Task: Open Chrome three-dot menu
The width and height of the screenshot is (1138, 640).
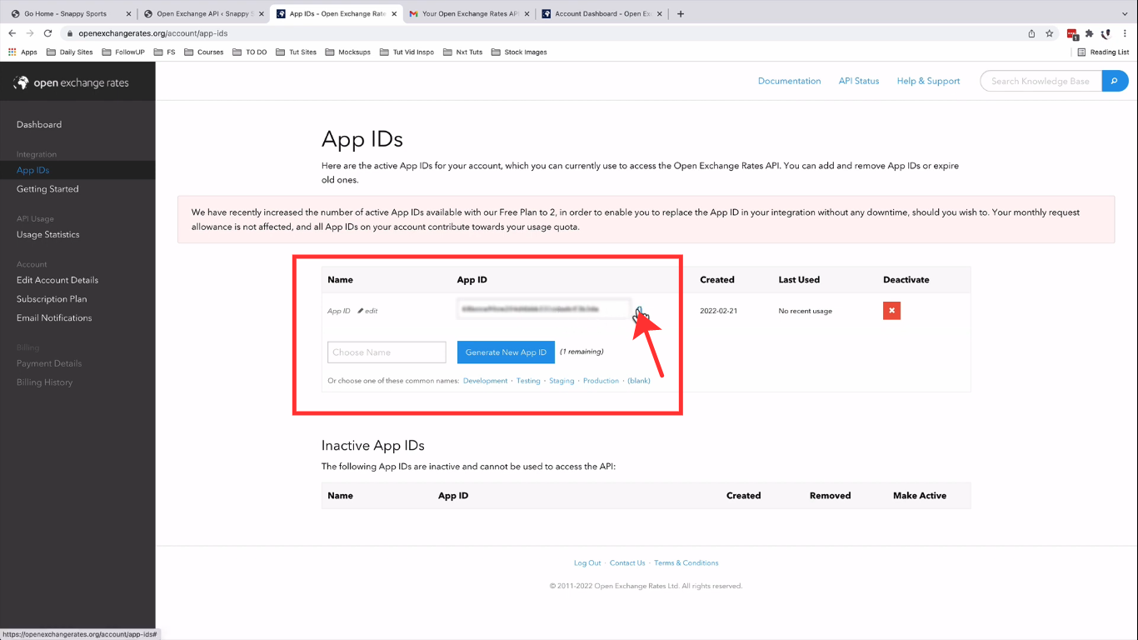Action: (x=1126, y=33)
